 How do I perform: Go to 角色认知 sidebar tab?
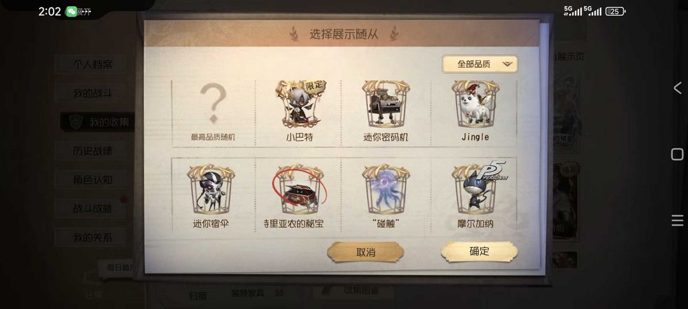pos(92,179)
